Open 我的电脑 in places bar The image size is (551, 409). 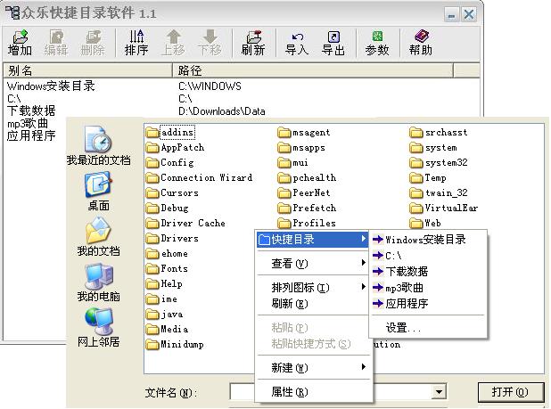point(98,282)
